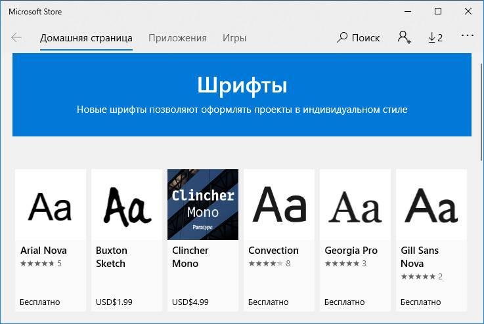
Task: Open Buxton Sketch font thumbnail
Action: [x=127, y=205]
